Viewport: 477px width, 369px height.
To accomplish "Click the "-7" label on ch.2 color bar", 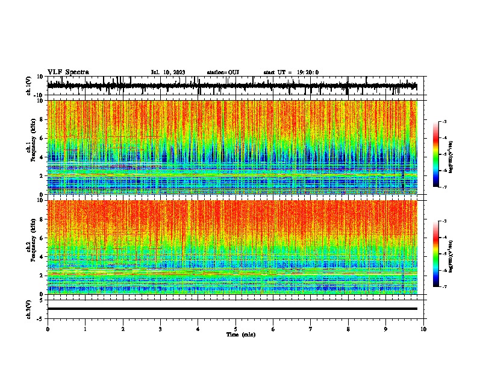I will tap(444, 286).
